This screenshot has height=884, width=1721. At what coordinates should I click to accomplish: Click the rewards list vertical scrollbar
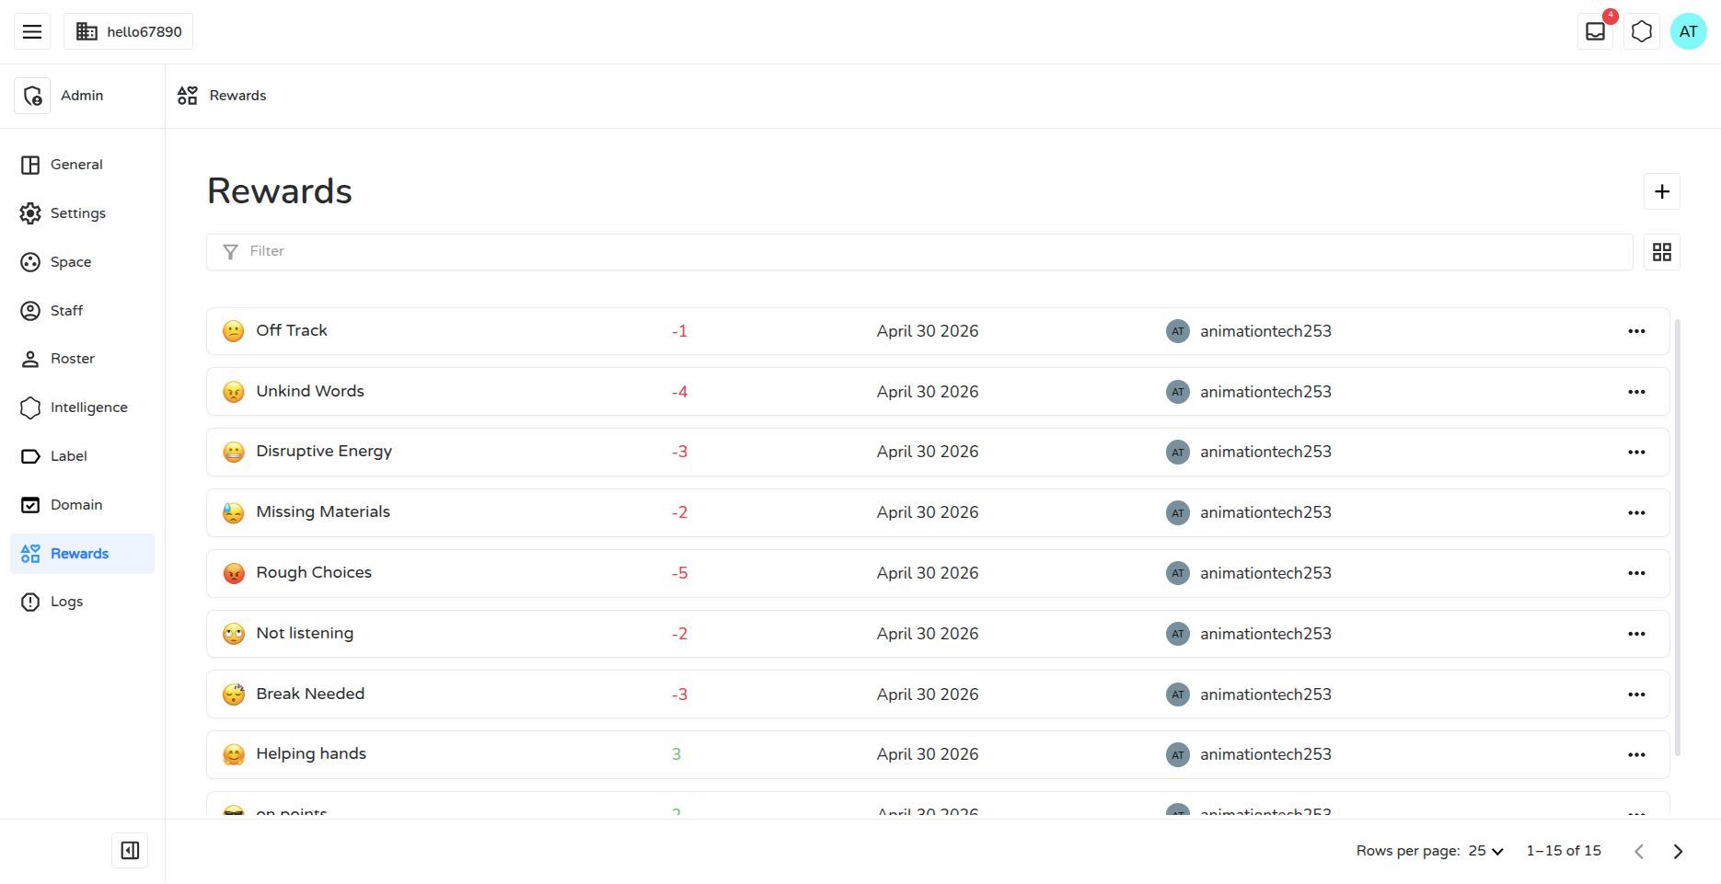click(x=1678, y=538)
